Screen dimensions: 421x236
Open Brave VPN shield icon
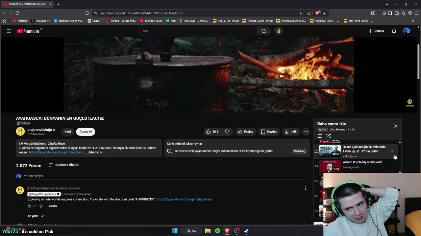click(410, 13)
